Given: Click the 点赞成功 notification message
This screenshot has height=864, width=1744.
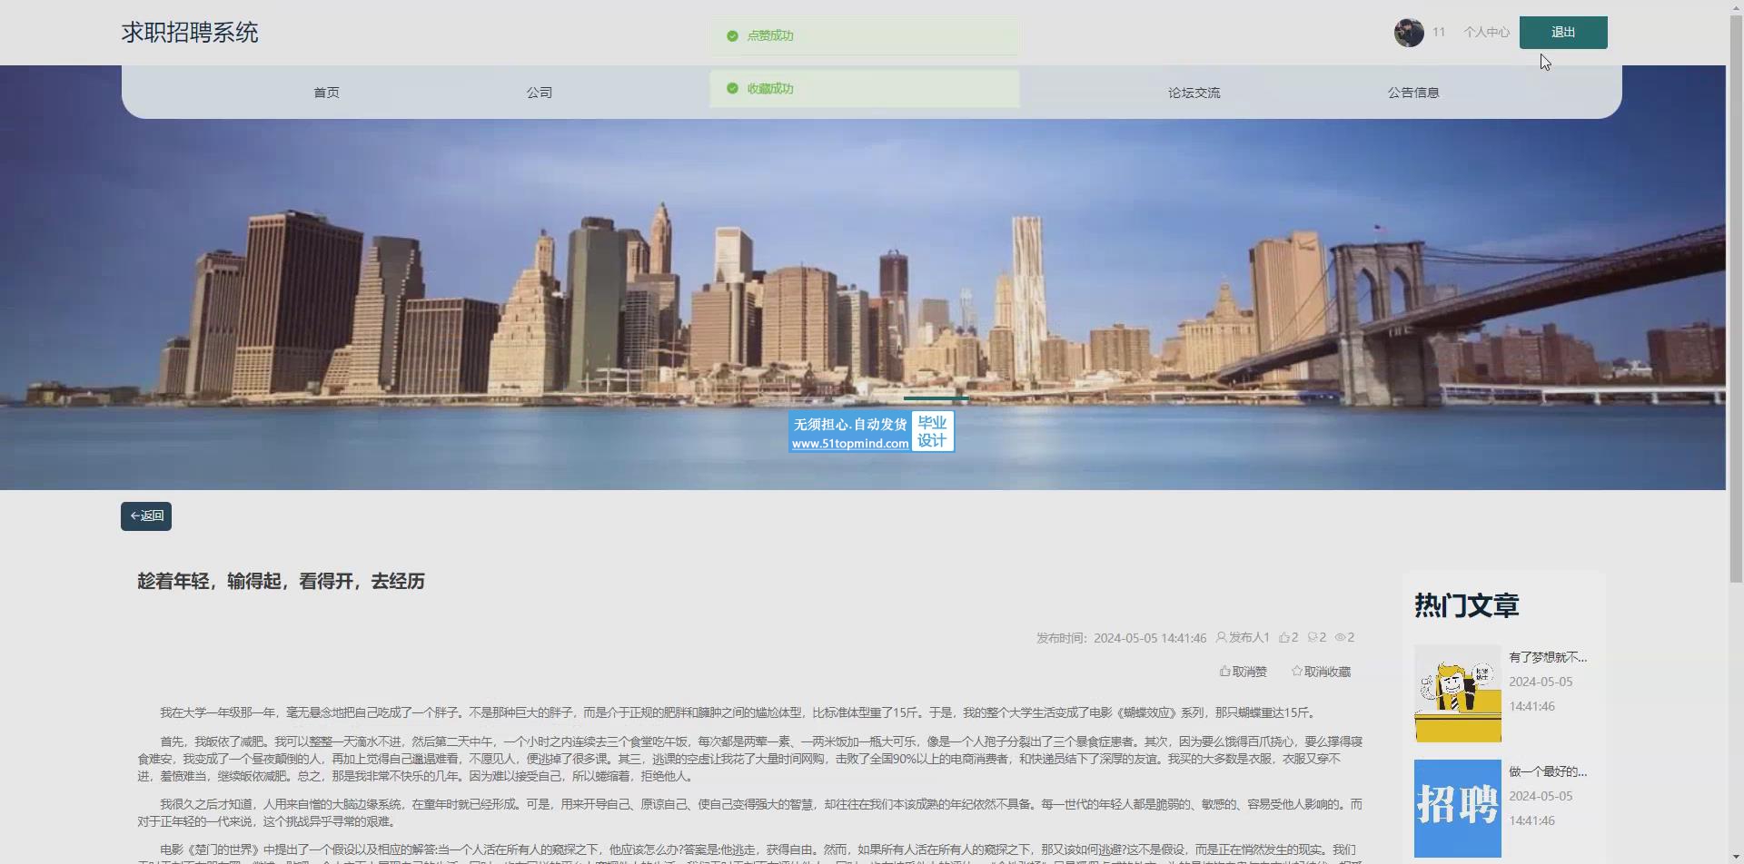Looking at the screenshot, I should (864, 36).
